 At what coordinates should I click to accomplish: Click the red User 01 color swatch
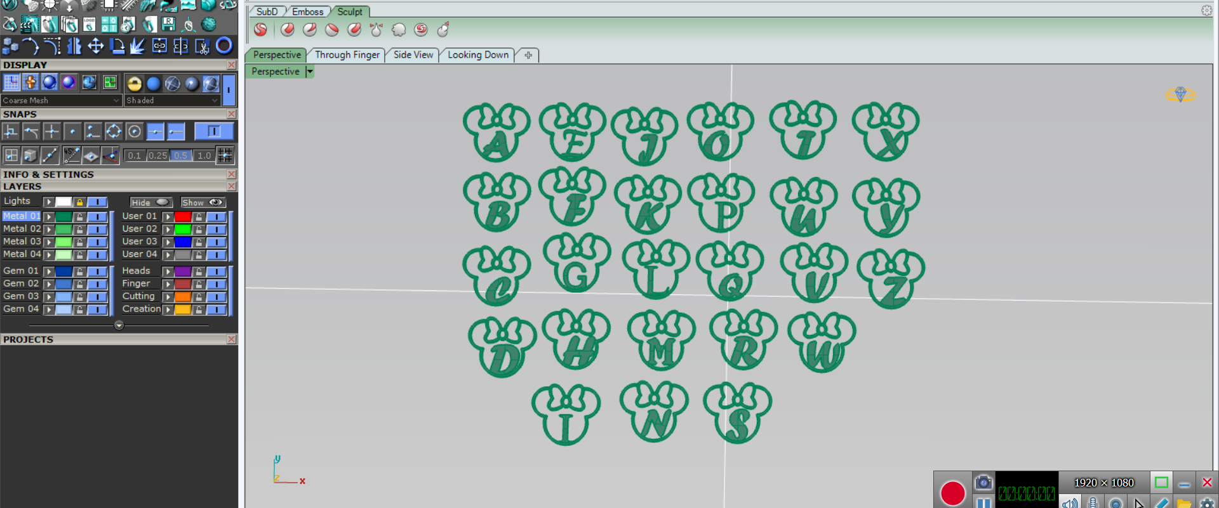click(183, 217)
